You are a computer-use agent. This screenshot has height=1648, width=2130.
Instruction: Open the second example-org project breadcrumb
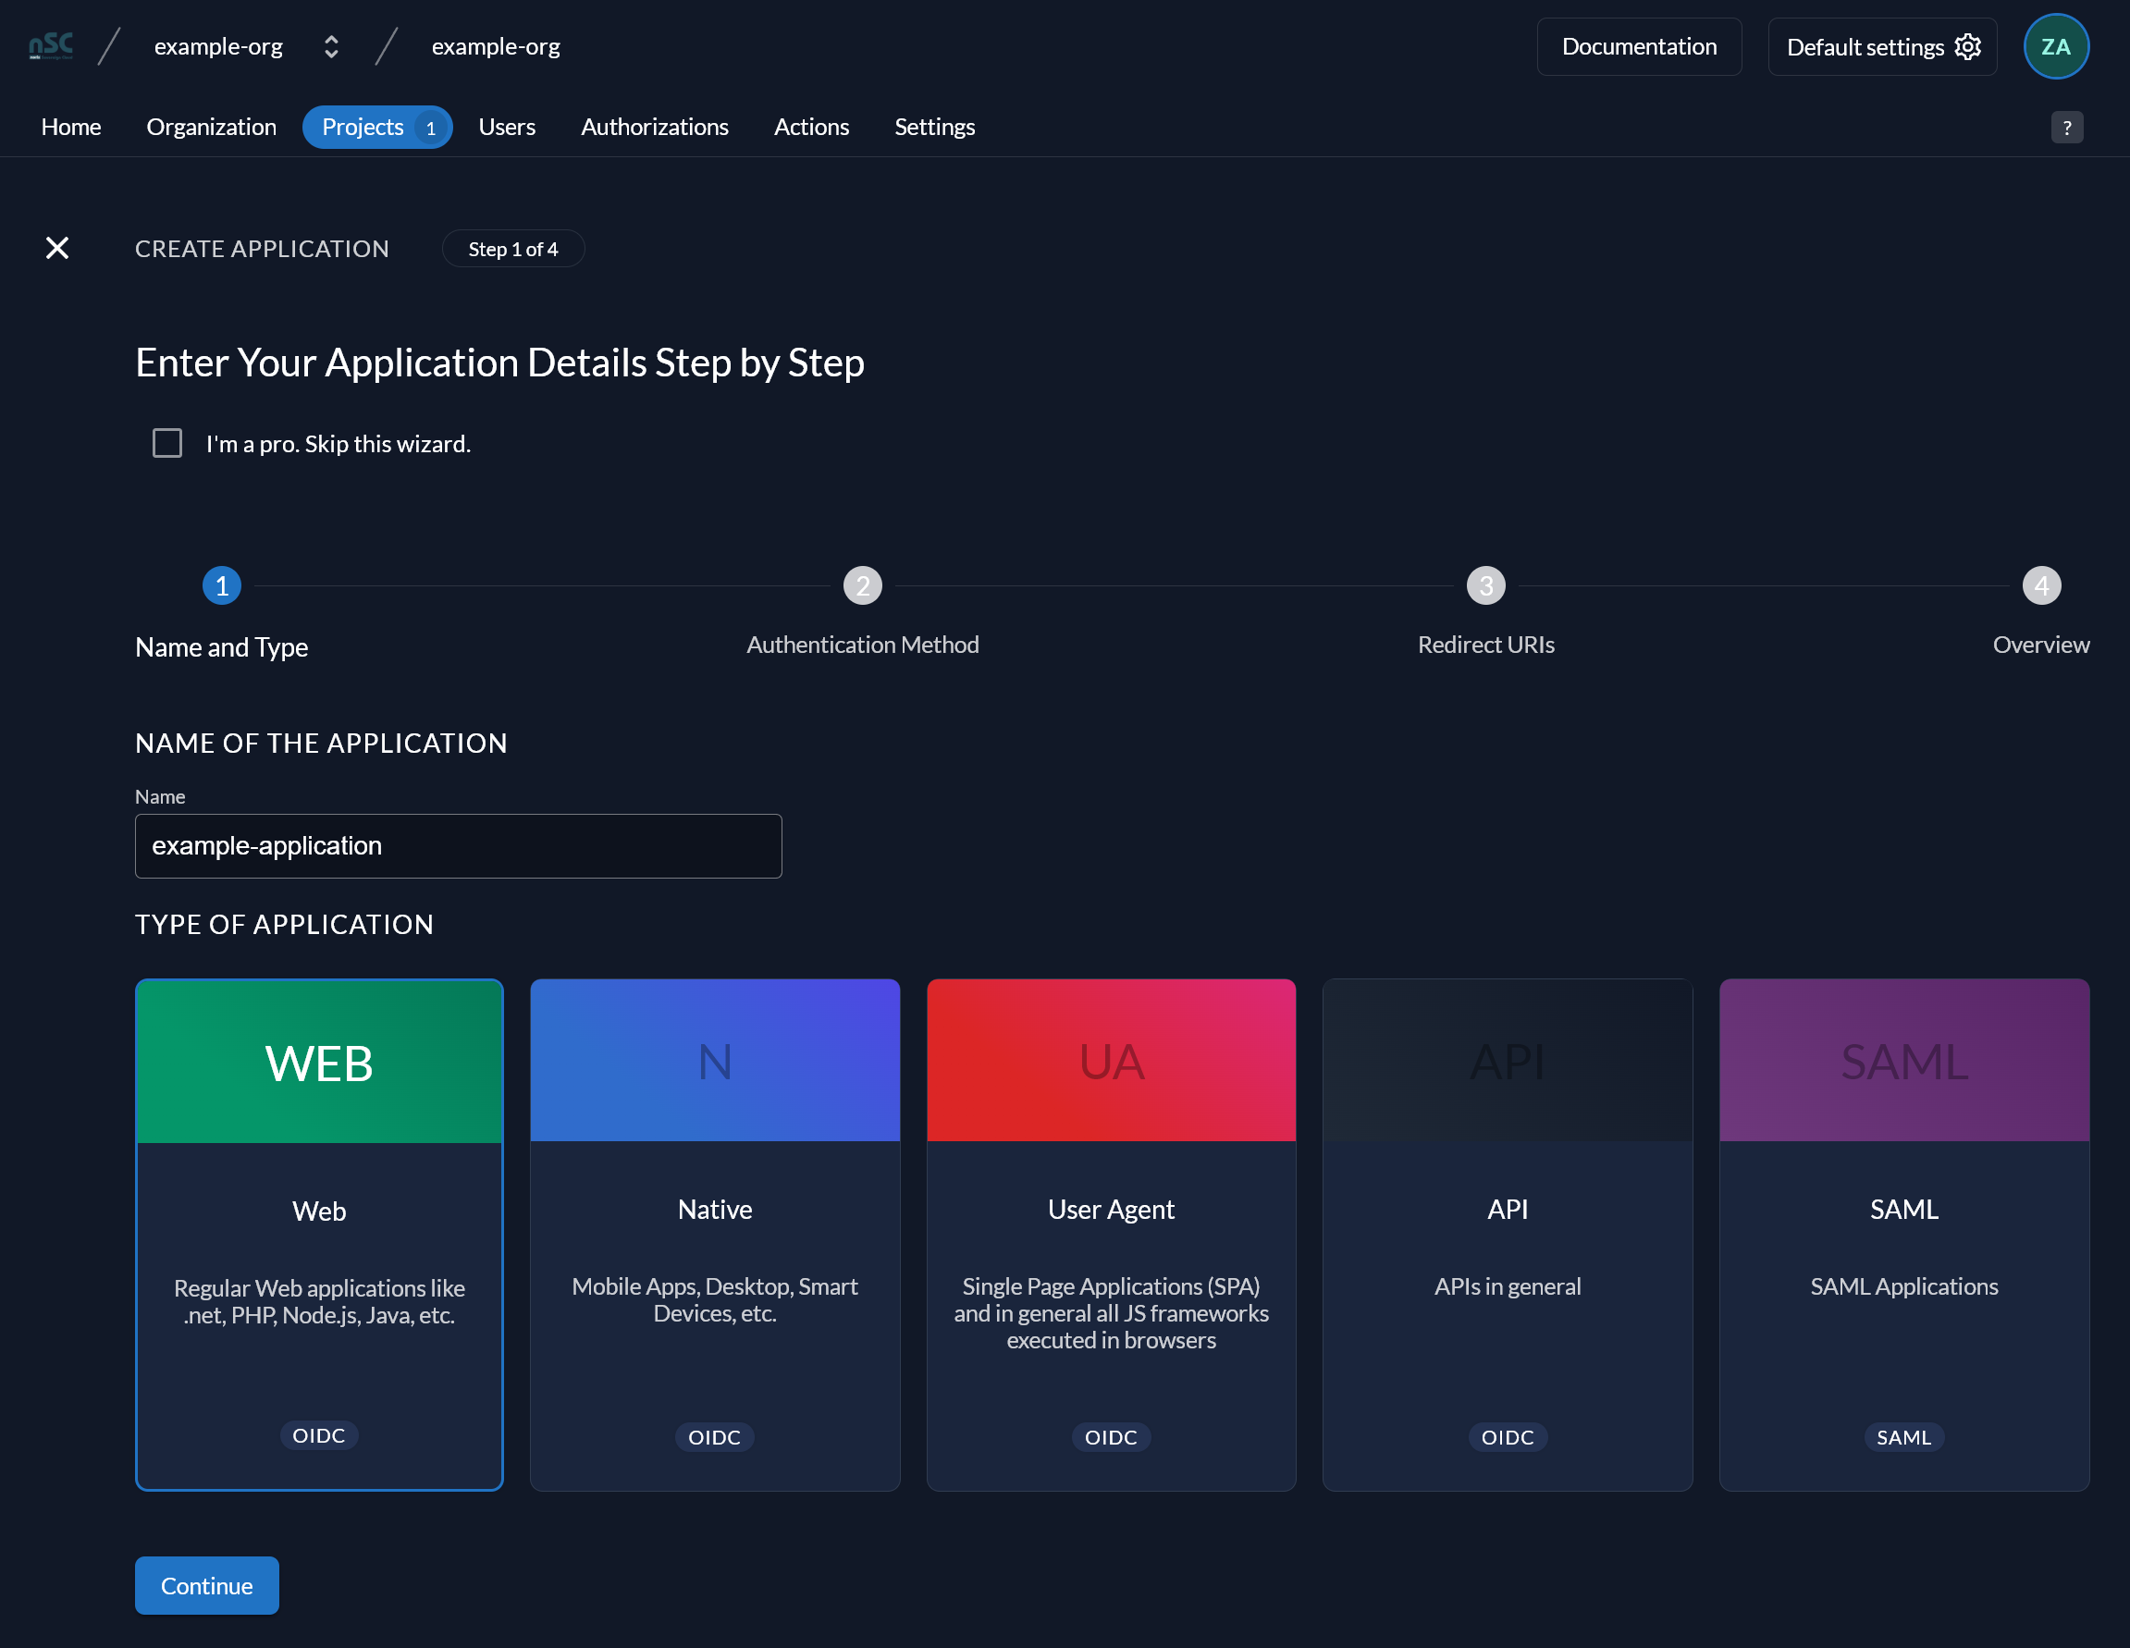click(496, 46)
